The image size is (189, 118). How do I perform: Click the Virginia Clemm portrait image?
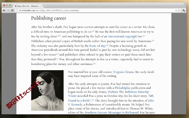click(x=47, y=91)
